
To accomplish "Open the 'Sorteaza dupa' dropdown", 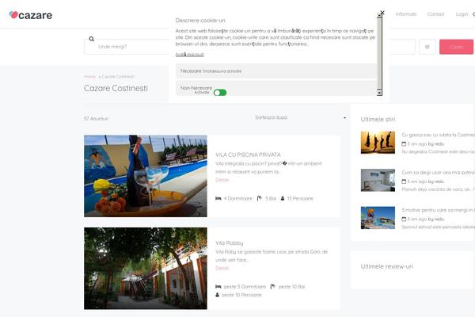I will (x=301, y=117).
